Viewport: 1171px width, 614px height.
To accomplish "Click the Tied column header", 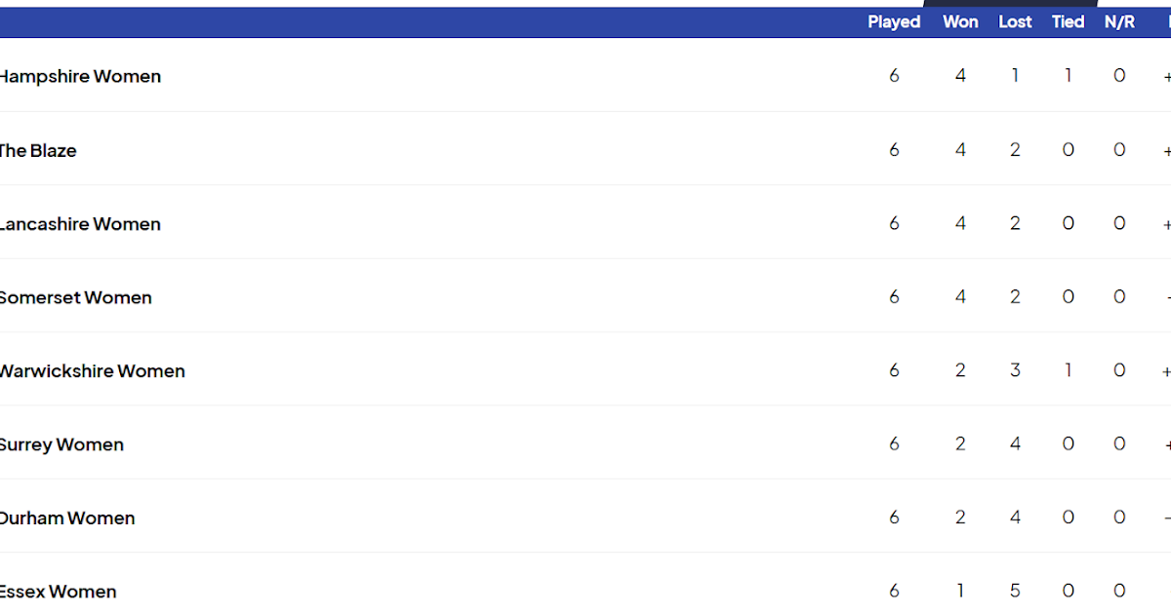I will point(1068,22).
